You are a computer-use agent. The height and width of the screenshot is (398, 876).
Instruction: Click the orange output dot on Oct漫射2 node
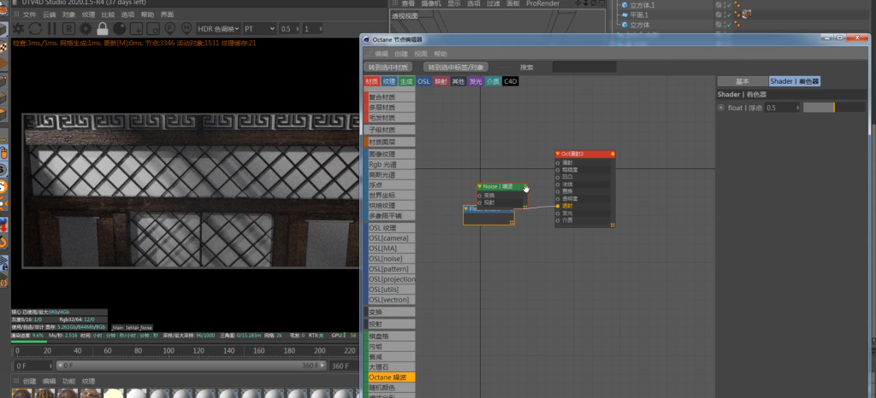point(613,154)
